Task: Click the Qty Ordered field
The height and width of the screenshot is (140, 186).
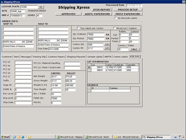Action: (x=96, y=35)
